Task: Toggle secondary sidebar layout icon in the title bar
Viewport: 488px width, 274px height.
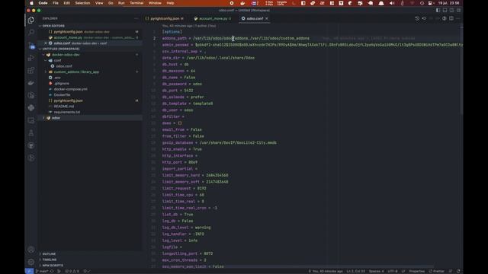Action: click(451, 10)
